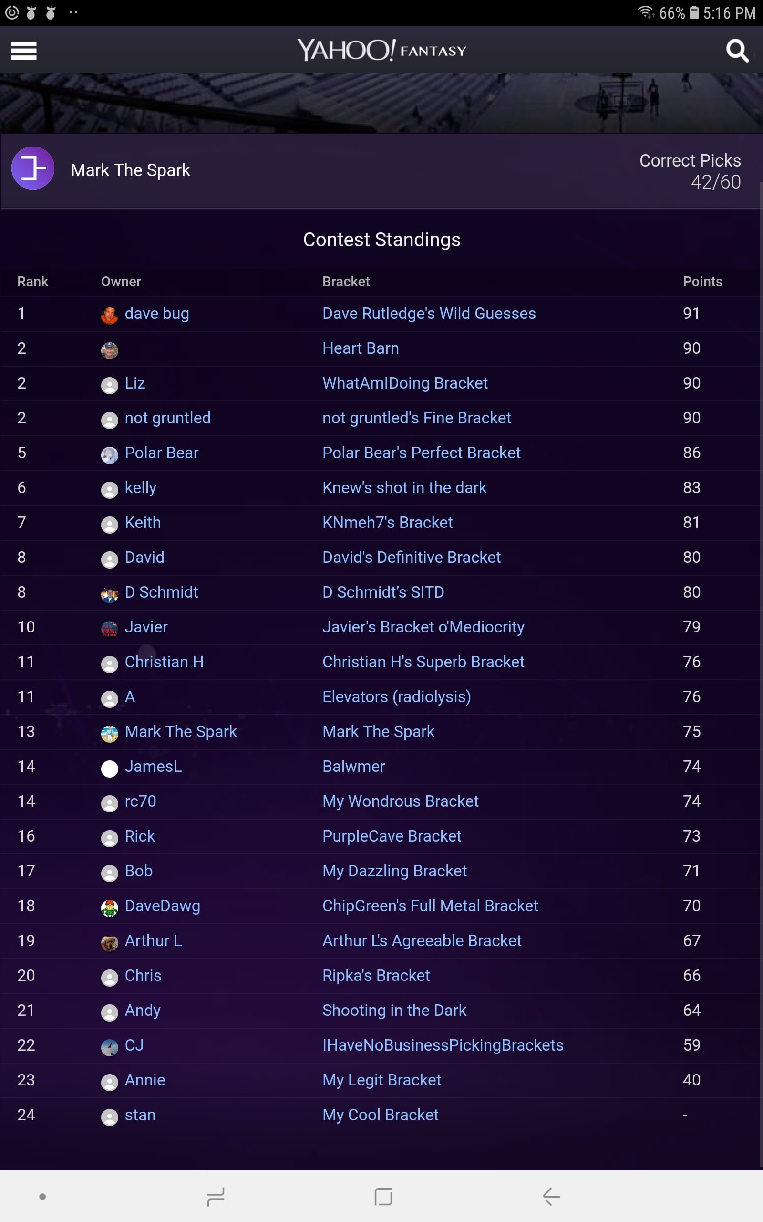Open Dave Rutledge's Wild Guesses bracket
Image resolution: width=763 pixels, height=1222 pixels.
point(429,314)
